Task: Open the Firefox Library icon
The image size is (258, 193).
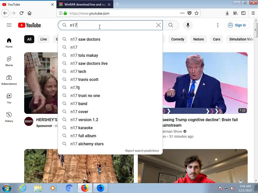Action: 235,13
